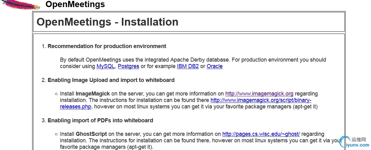Follow the IBM DB2 link
Viewport: 371px width, 150px height.
tap(188, 66)
